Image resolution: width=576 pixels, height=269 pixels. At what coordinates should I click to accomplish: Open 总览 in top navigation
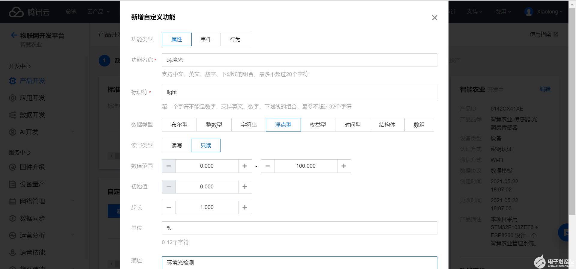click(x=71, y=12)
